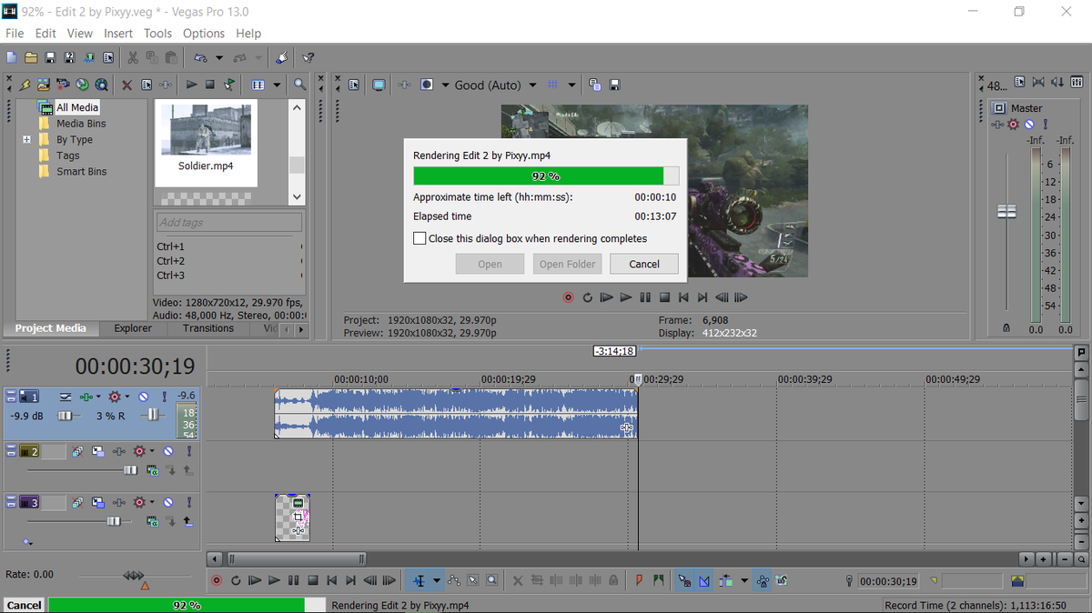Toggle Bypass Motion Blur on track 2
Image resolution: width=1092 pixels, height=613 pixels.
tap(77, 451)
